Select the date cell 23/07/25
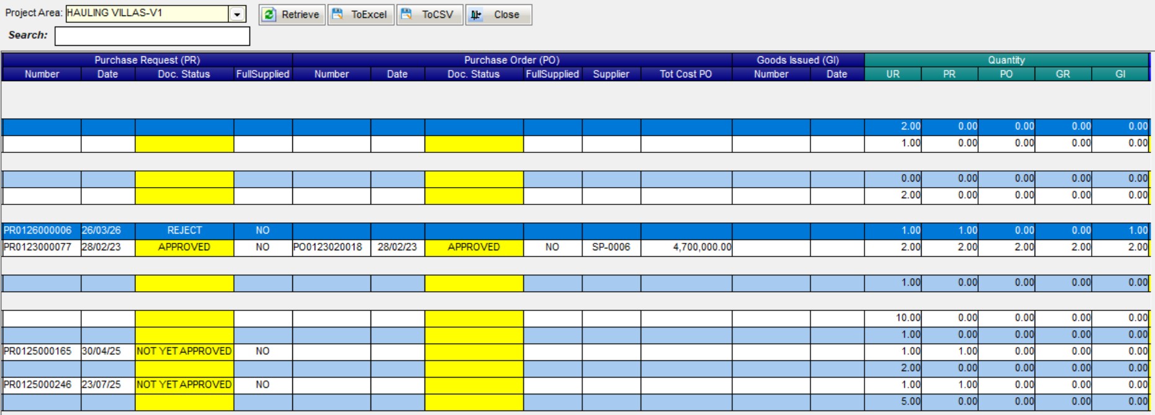 click(x=108, y=385)
